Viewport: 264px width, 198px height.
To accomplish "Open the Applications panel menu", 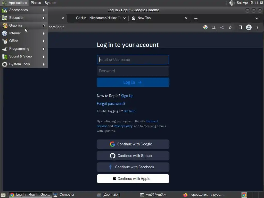I will [x=18, y=3].
